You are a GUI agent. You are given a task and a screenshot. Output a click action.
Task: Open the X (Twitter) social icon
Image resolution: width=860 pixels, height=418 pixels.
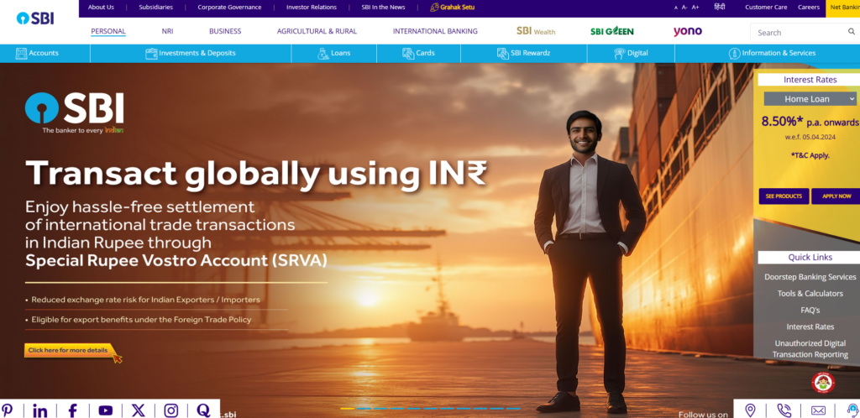pos(139,410)
